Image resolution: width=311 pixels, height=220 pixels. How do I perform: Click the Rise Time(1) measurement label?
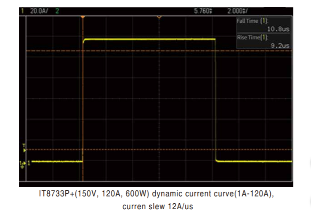(252, 37)
